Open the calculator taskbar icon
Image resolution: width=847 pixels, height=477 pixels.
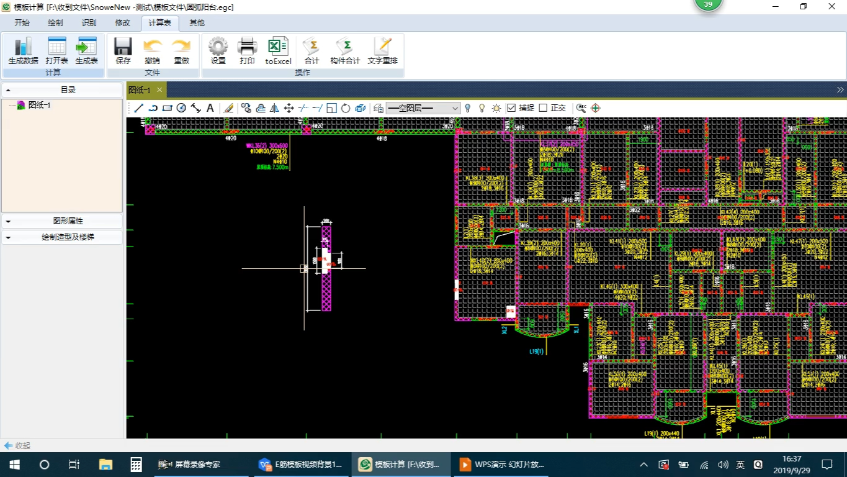(137, 465)
